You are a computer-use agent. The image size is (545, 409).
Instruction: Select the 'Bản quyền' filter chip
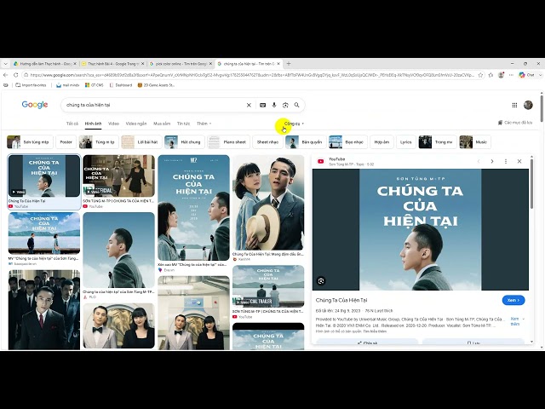[x=306, y=142]
